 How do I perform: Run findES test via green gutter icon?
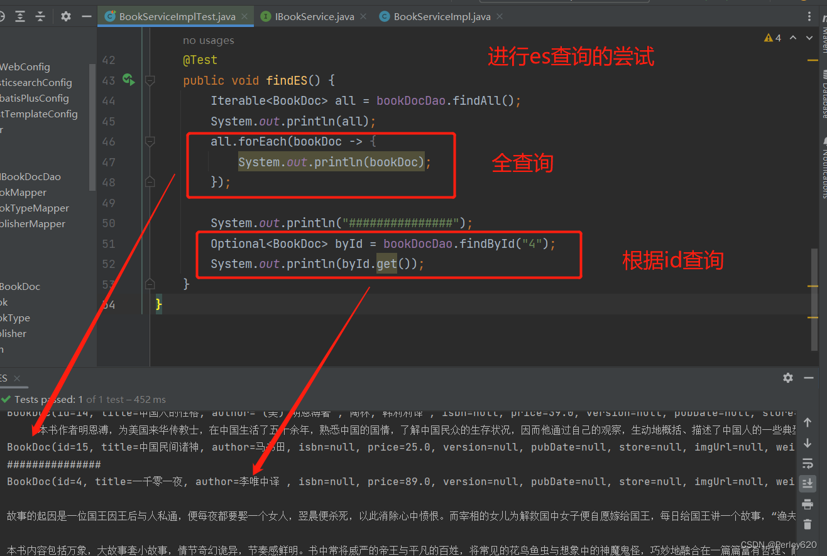(128, 80)
